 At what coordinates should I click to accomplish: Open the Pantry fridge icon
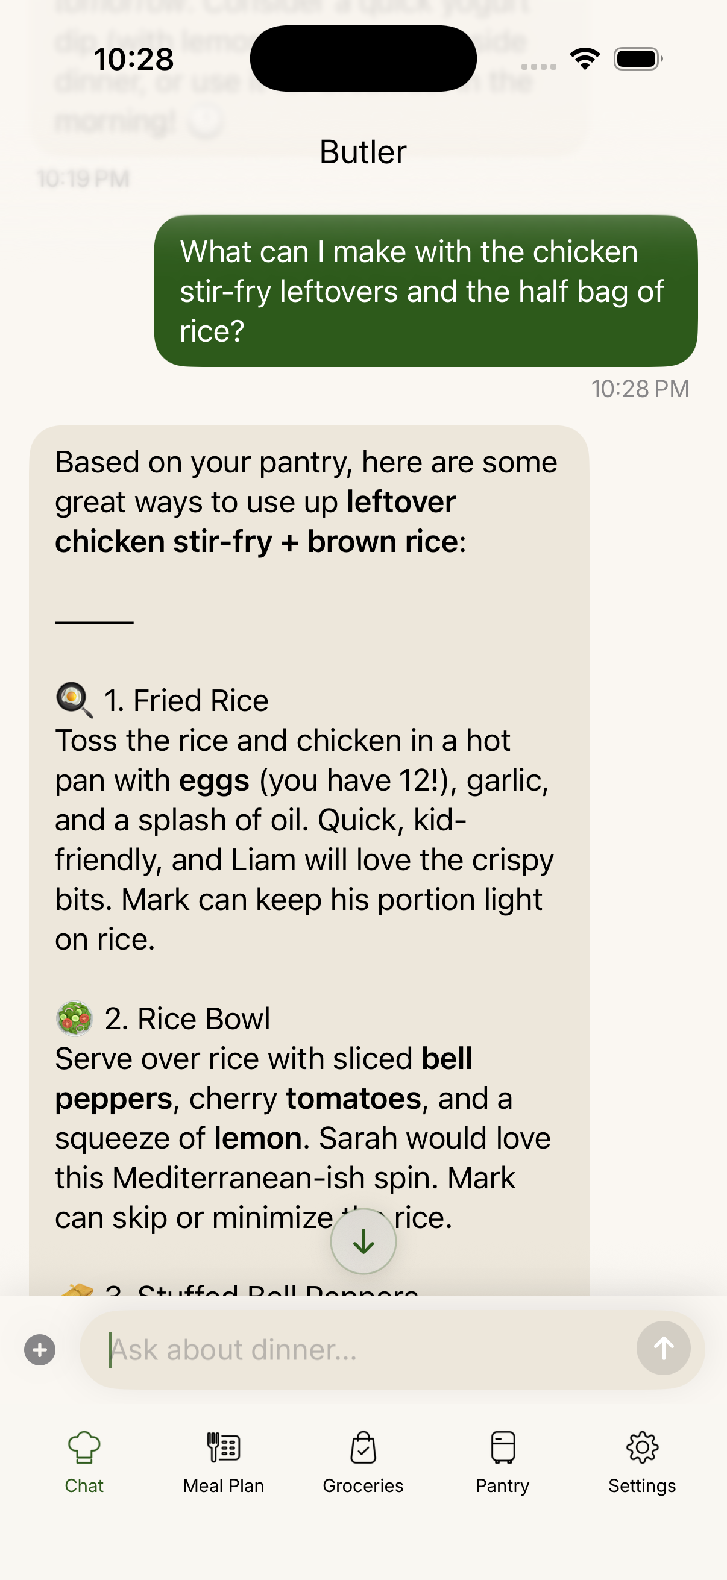coord(503,1447)
